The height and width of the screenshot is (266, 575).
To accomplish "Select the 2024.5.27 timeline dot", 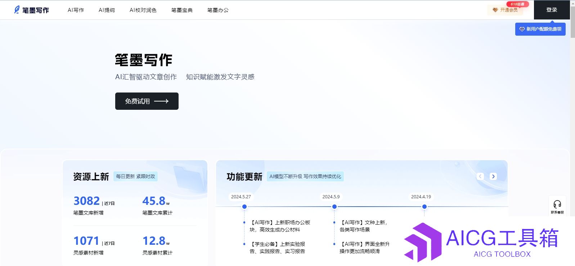I will [x=244, y=207].
